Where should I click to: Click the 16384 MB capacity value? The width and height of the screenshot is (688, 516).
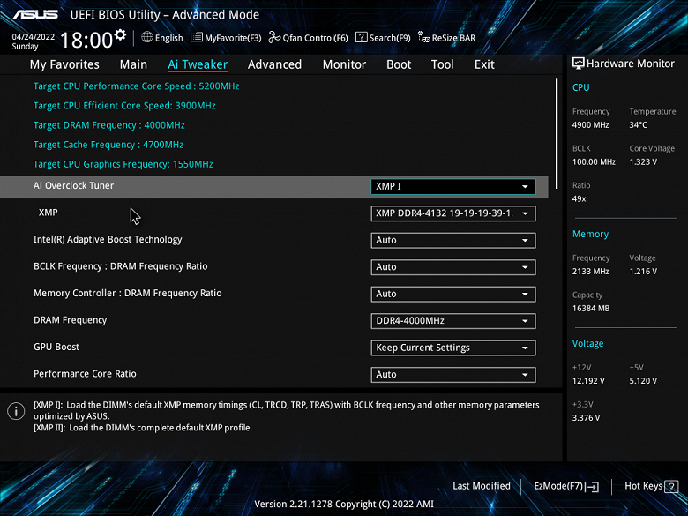[591, 309]
